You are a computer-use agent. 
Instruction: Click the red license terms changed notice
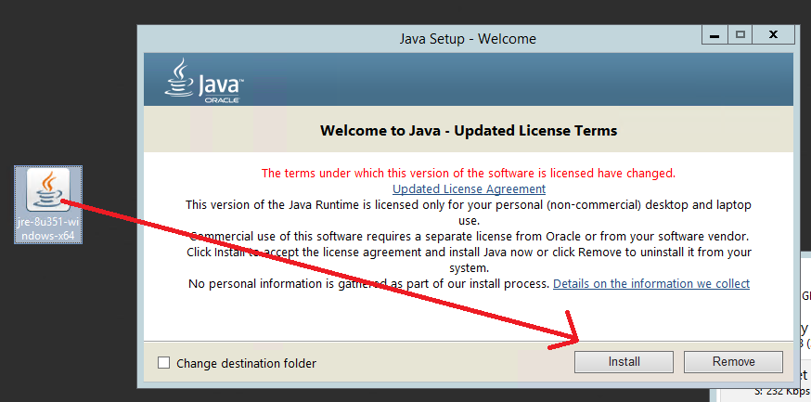(469, 173)
